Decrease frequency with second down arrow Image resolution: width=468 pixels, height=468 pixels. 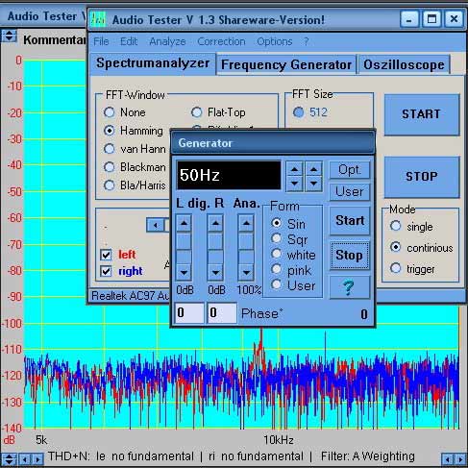313,184
